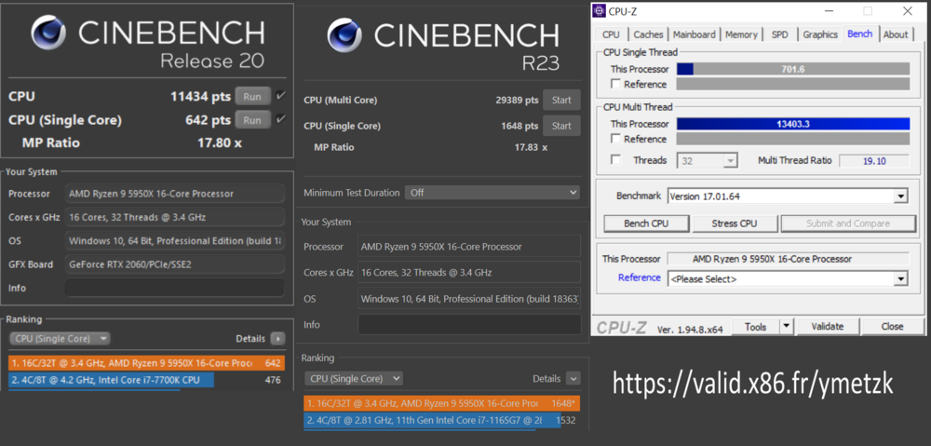Open the Minimum Test Duration dropdown
Screen dimensions: 931x446
coord(492,193)
